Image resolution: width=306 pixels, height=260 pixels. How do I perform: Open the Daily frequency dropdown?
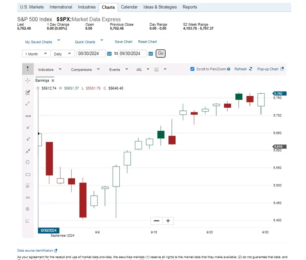click(63, 54)
